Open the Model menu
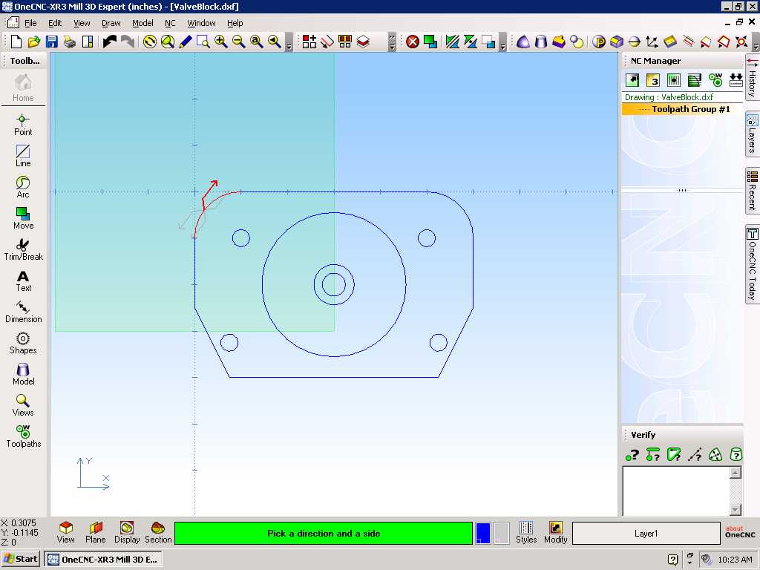This screenshot has width=760, height=570. [142, 23]
